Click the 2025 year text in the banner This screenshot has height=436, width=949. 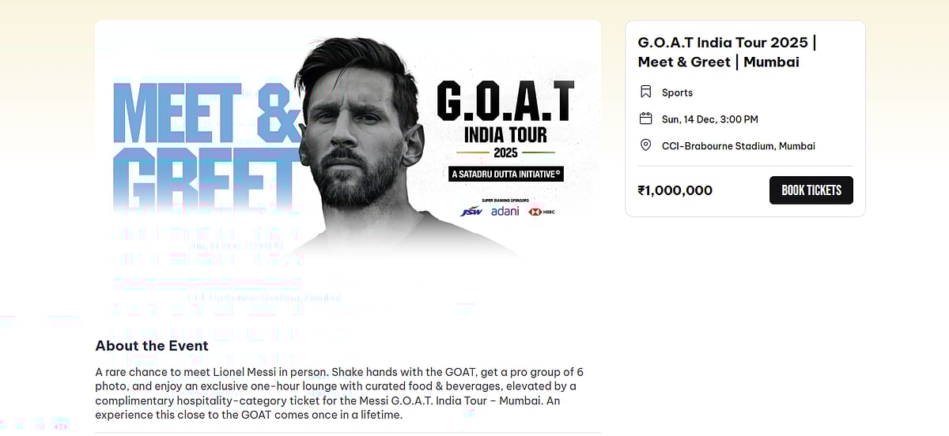click(x=505, y=152)
